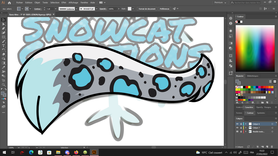Unlock the Calque 7 layer padlock
This screenshot has width=278, height=156.
(241, 128)
